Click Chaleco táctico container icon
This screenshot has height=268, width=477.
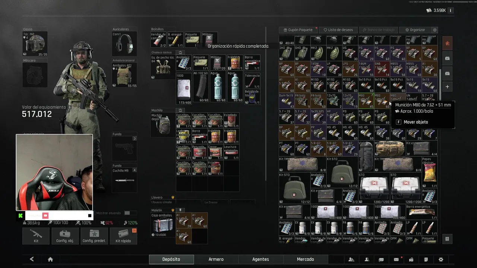coord(180,52)
